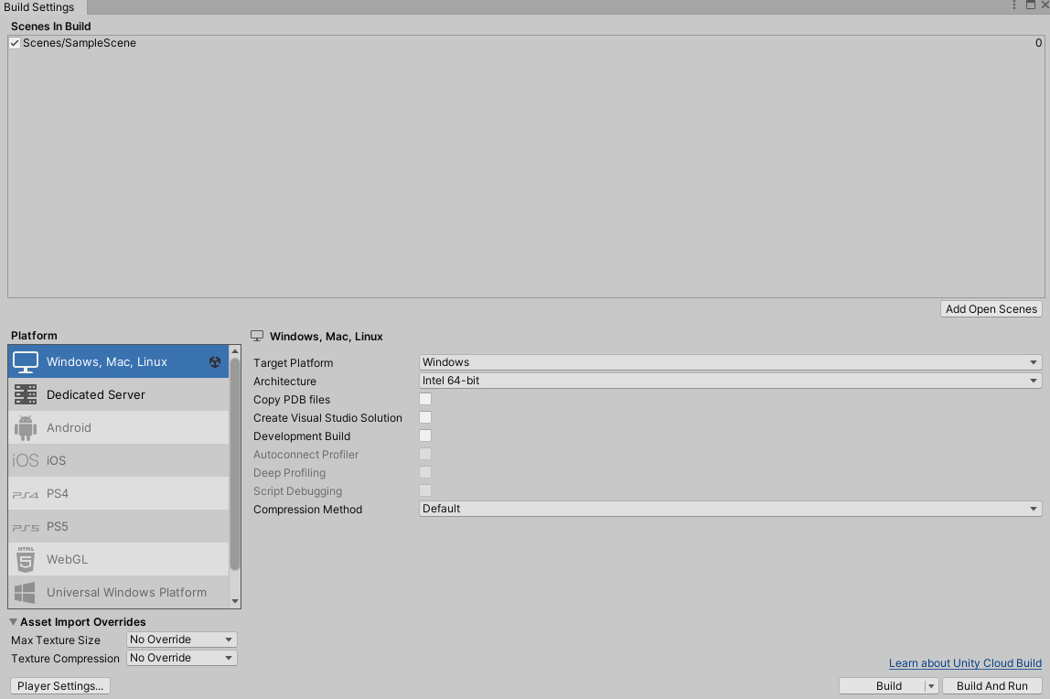The width and height of the screenshot is (1050, 699).
Task: Click the iOS logo icon
Action: tap(26, 460)
